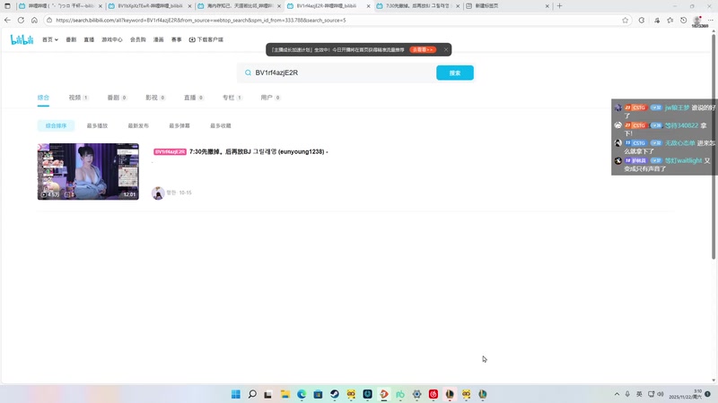Sort results by 最新发布

point(138,125)
